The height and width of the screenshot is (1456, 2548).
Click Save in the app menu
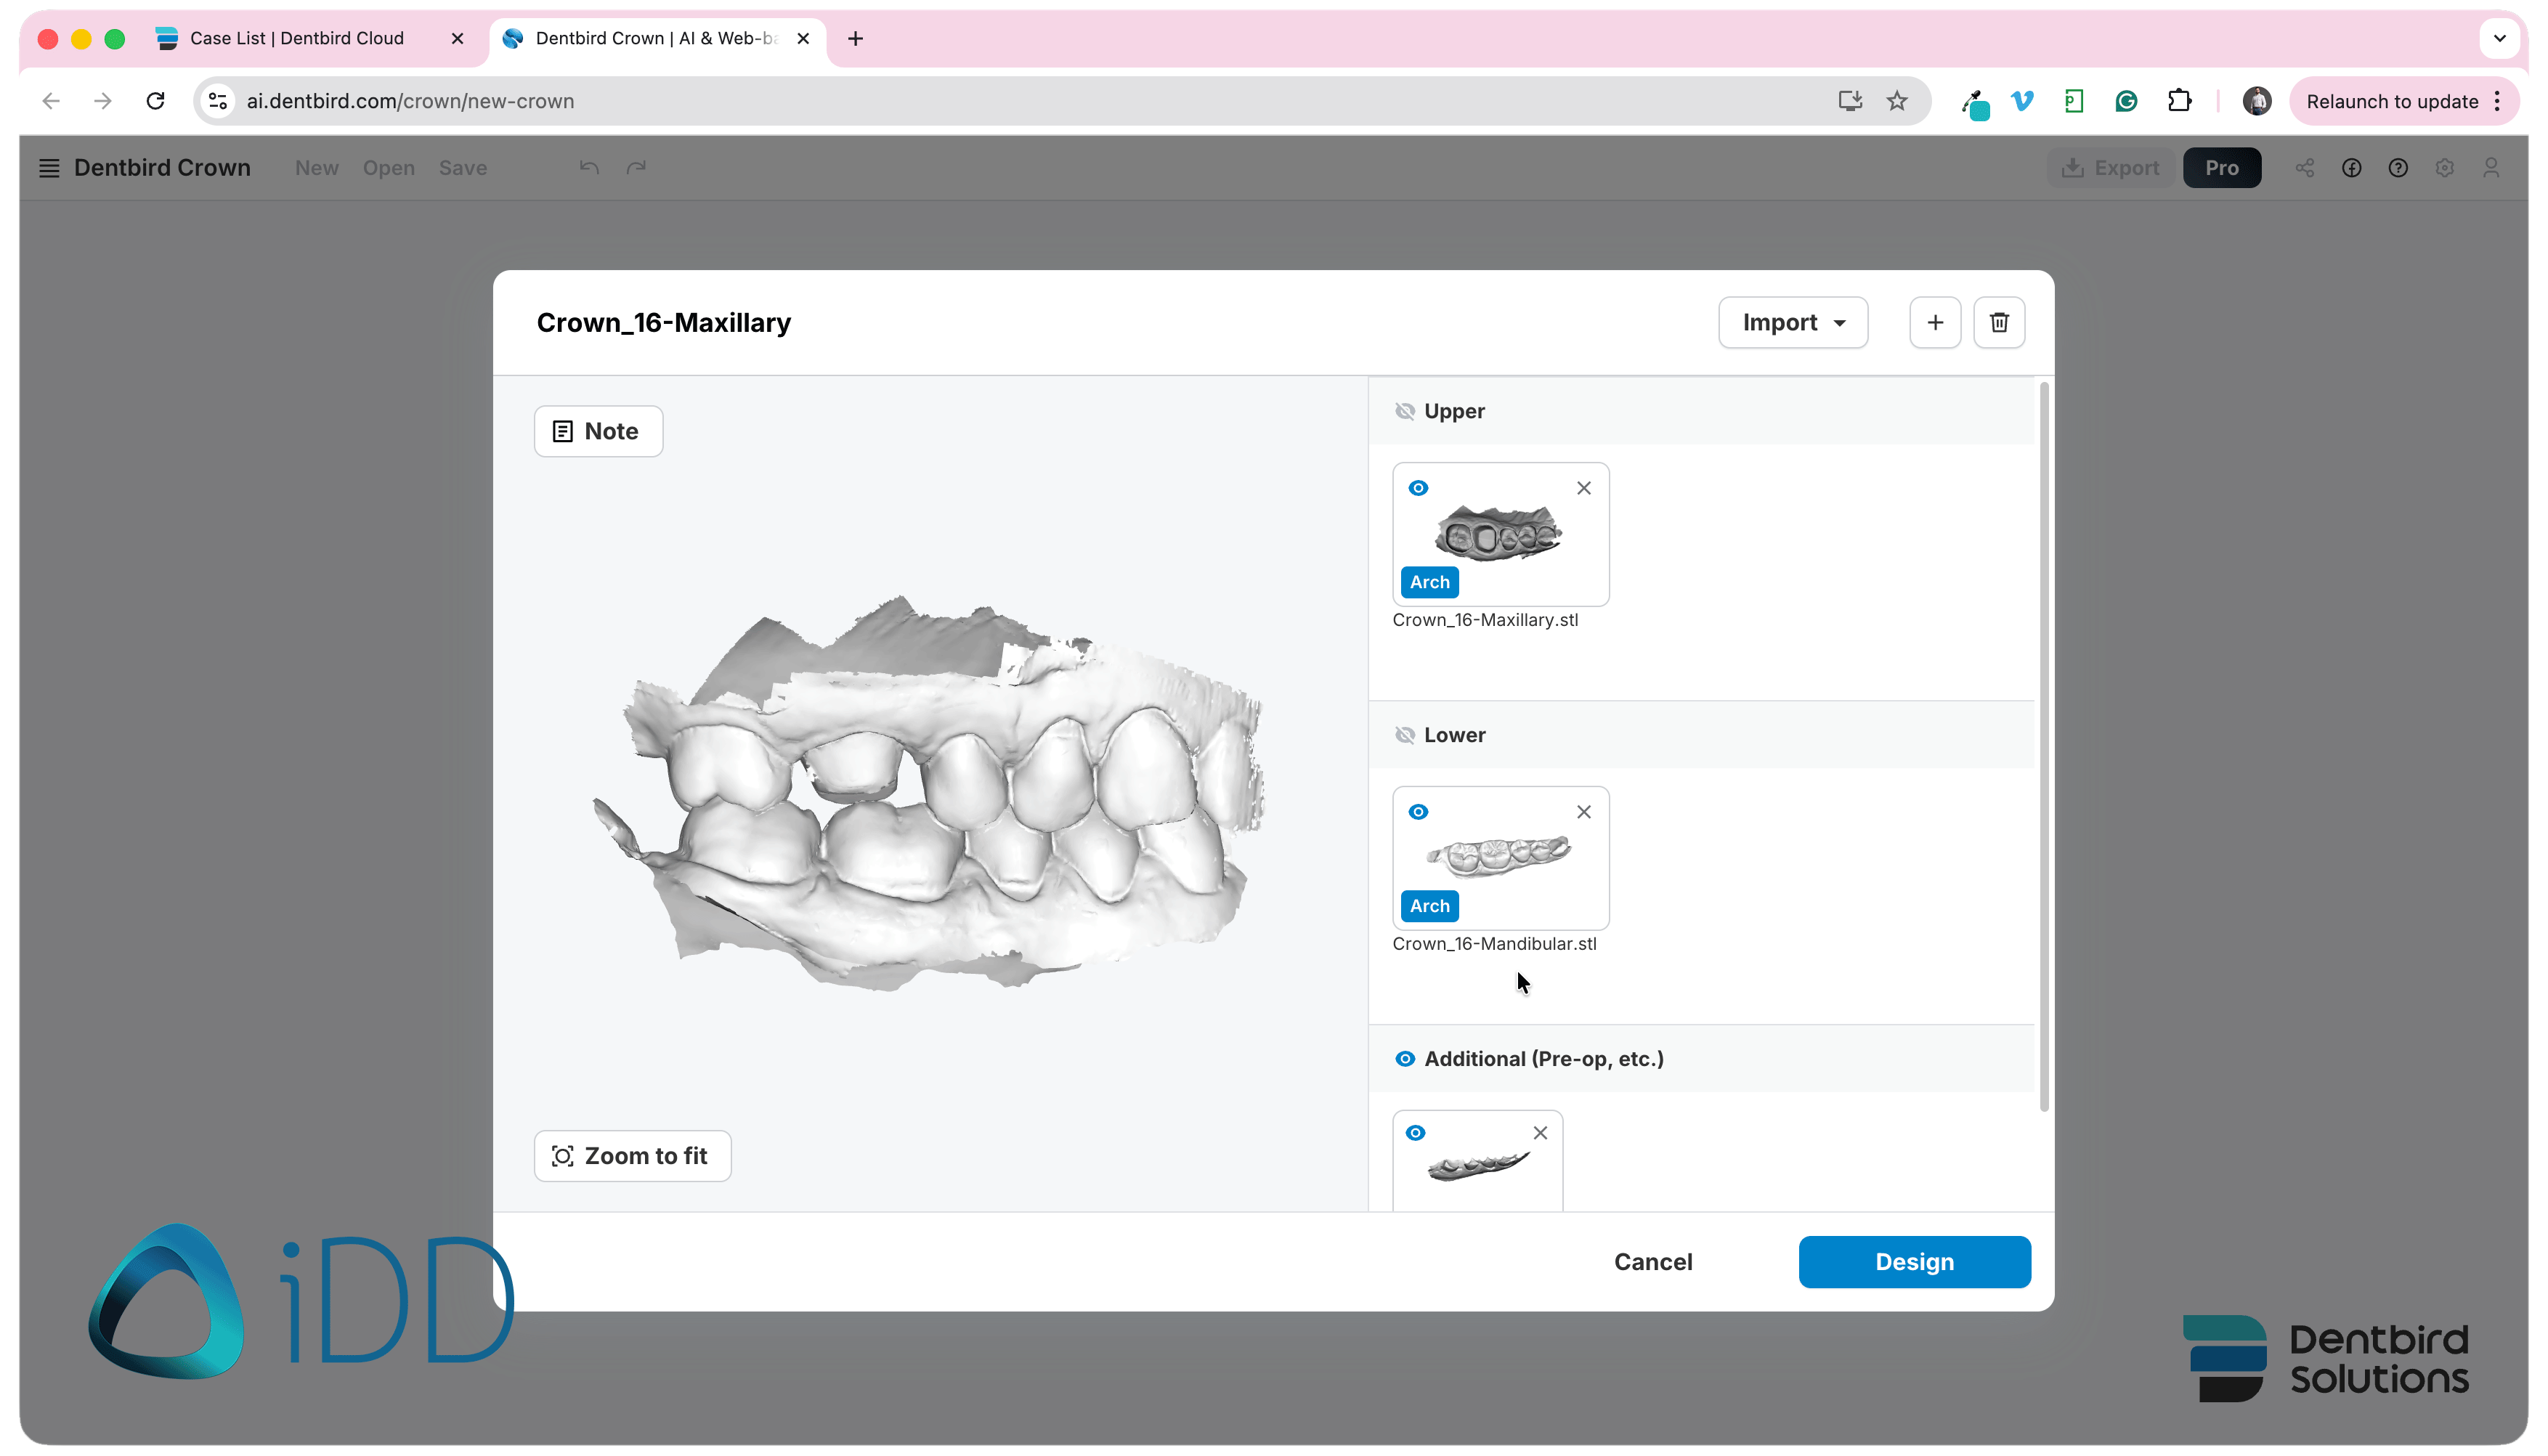click(462, 168)
